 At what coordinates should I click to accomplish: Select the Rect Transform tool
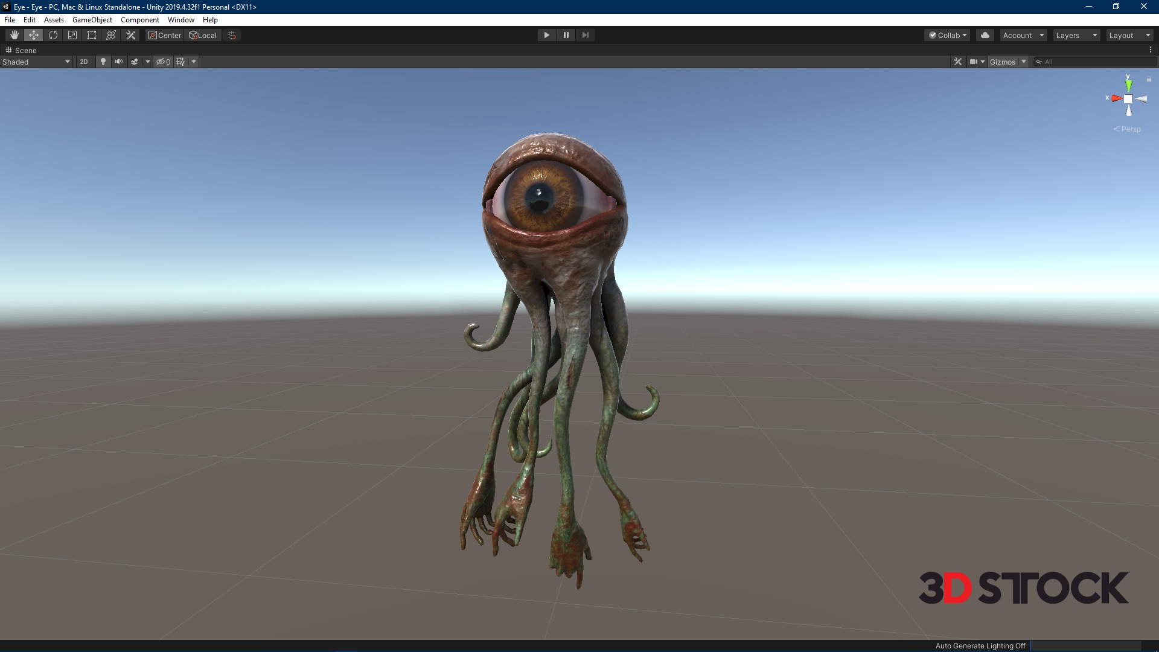coord(92,35)
